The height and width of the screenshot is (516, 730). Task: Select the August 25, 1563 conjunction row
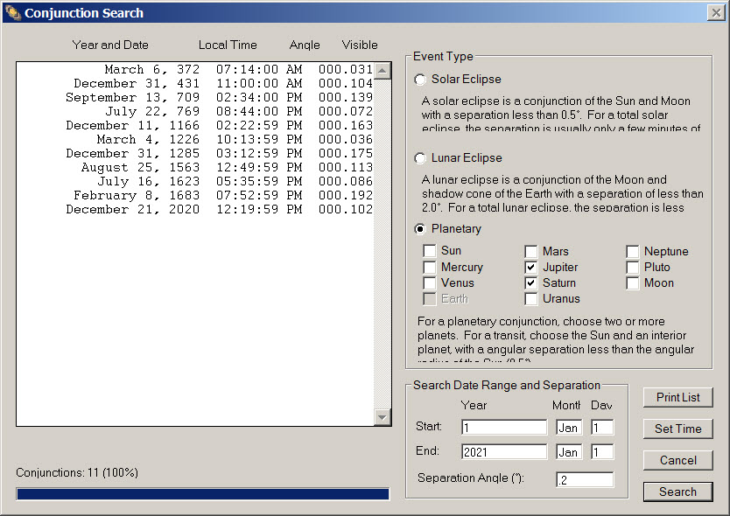tap(195, 167)
